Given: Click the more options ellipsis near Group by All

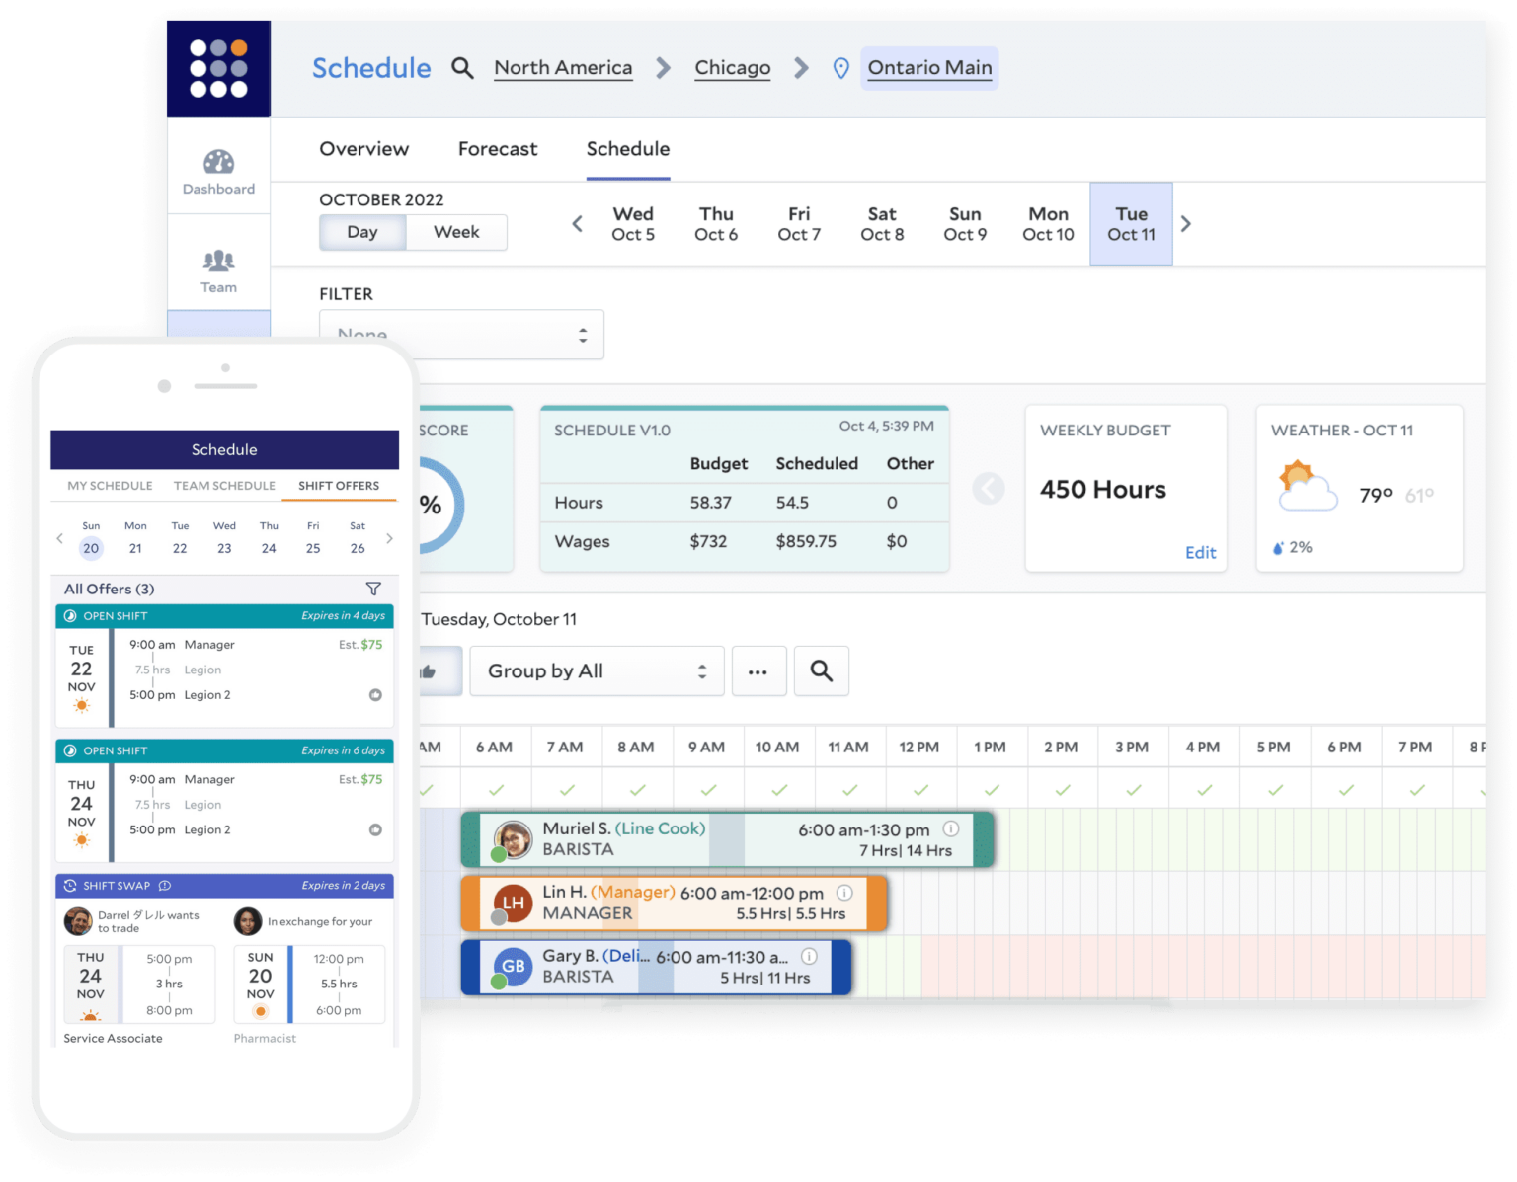Looking at the screenshot, I should click(x=758, y=670).
